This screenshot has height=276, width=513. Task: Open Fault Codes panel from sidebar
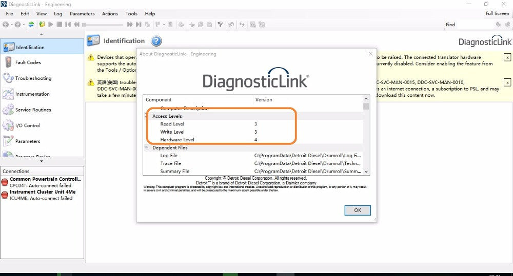tap(42, 62)
